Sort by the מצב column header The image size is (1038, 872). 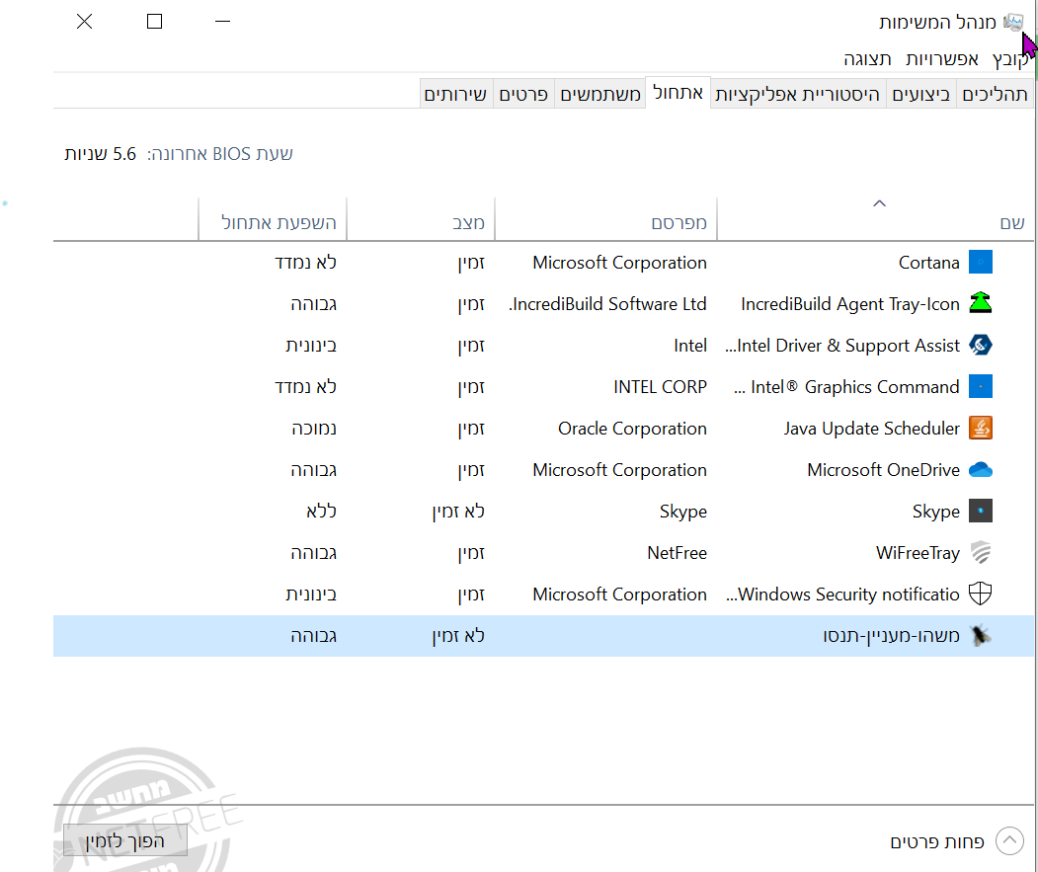468,223
